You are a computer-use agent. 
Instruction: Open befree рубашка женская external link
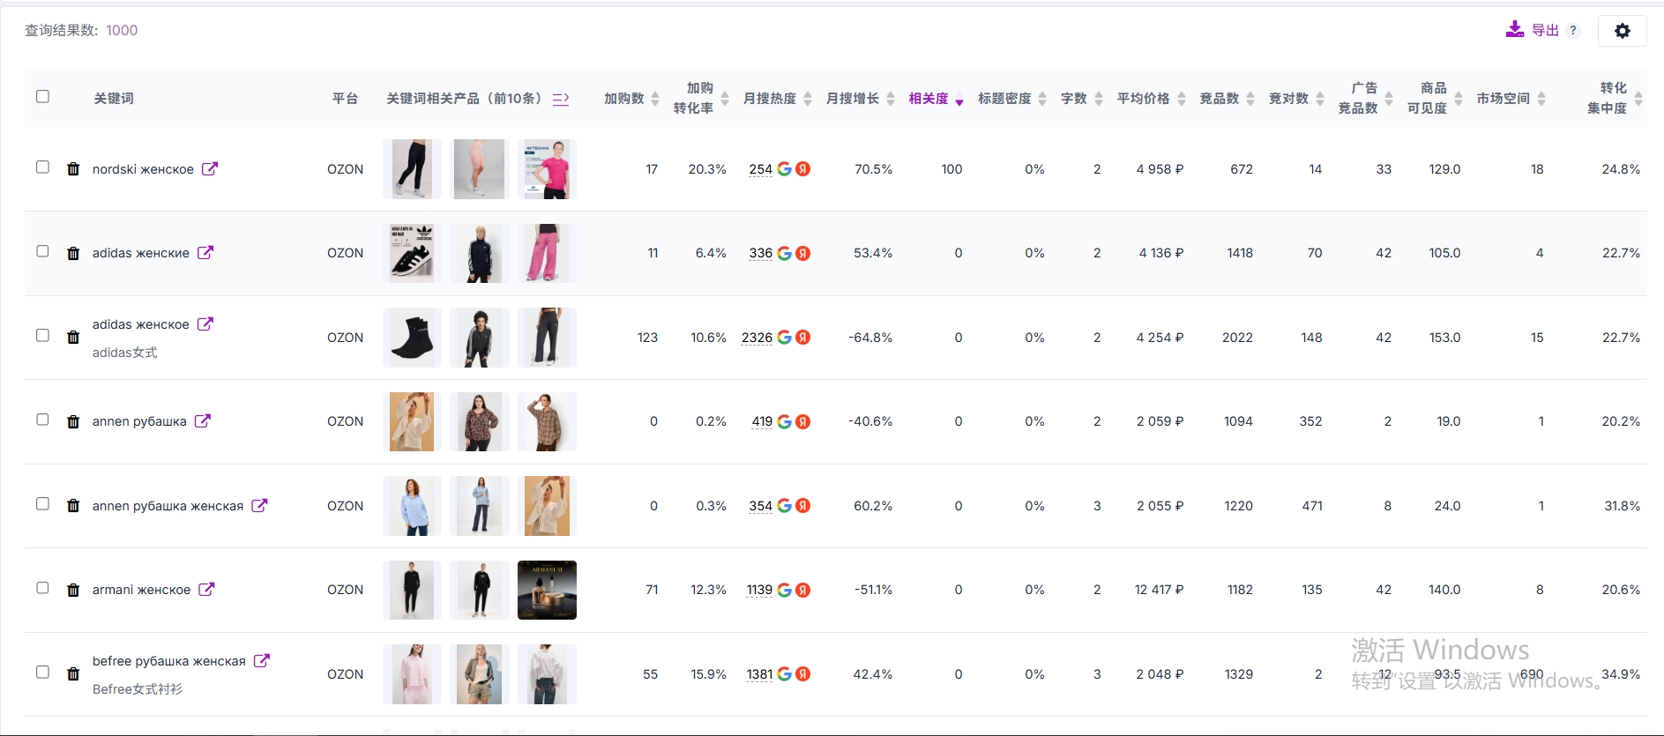coord(262,660)
